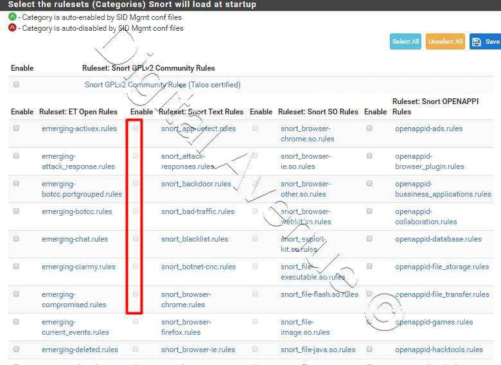Open openappid-games.rules link

pyautogui.click(x=434, y=322)
